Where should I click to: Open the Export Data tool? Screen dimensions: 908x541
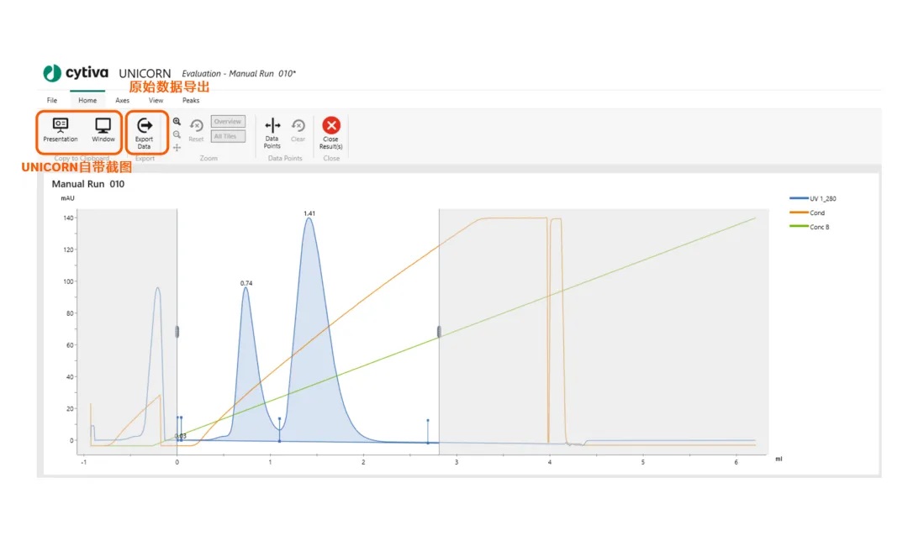[145, 133]
